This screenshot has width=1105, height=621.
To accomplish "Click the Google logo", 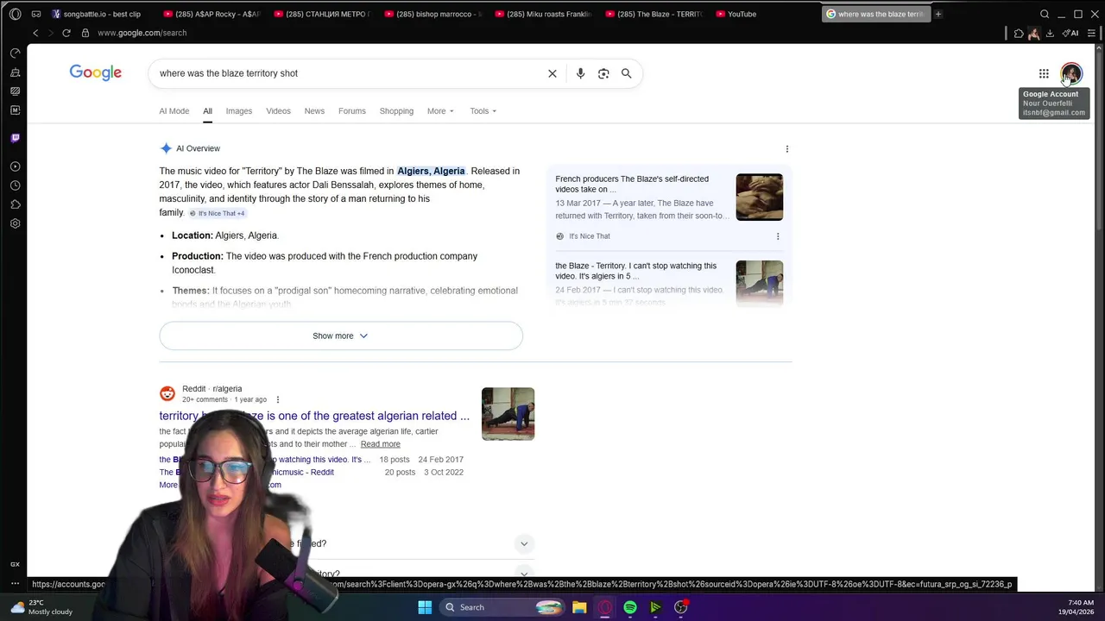I will pos(95,73).
